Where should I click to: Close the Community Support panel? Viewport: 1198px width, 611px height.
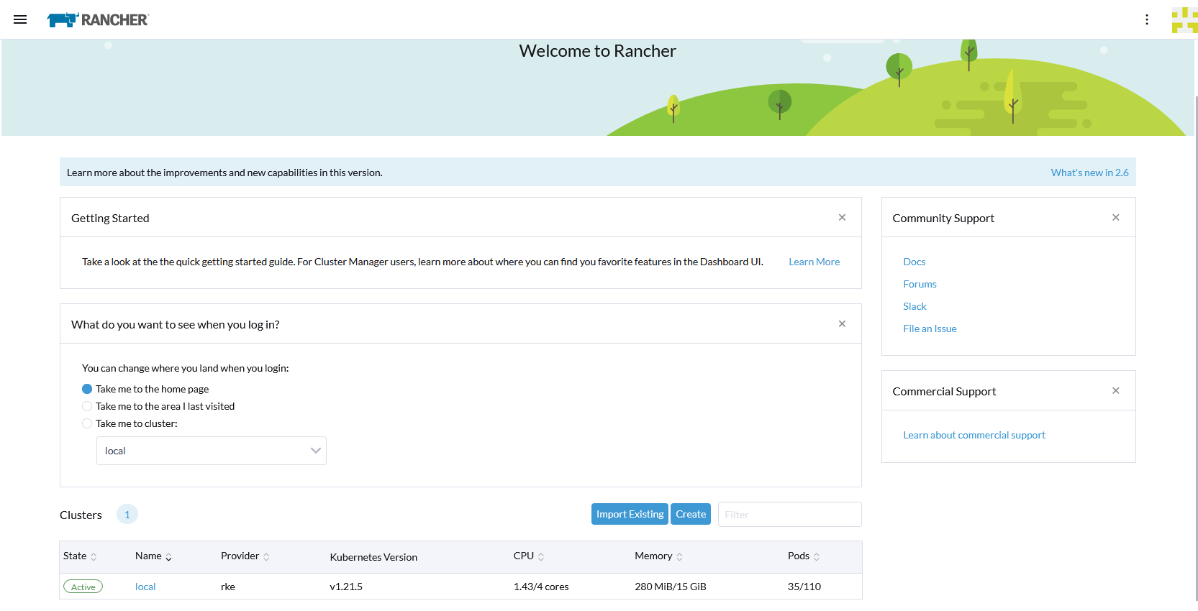(1116, 217)
